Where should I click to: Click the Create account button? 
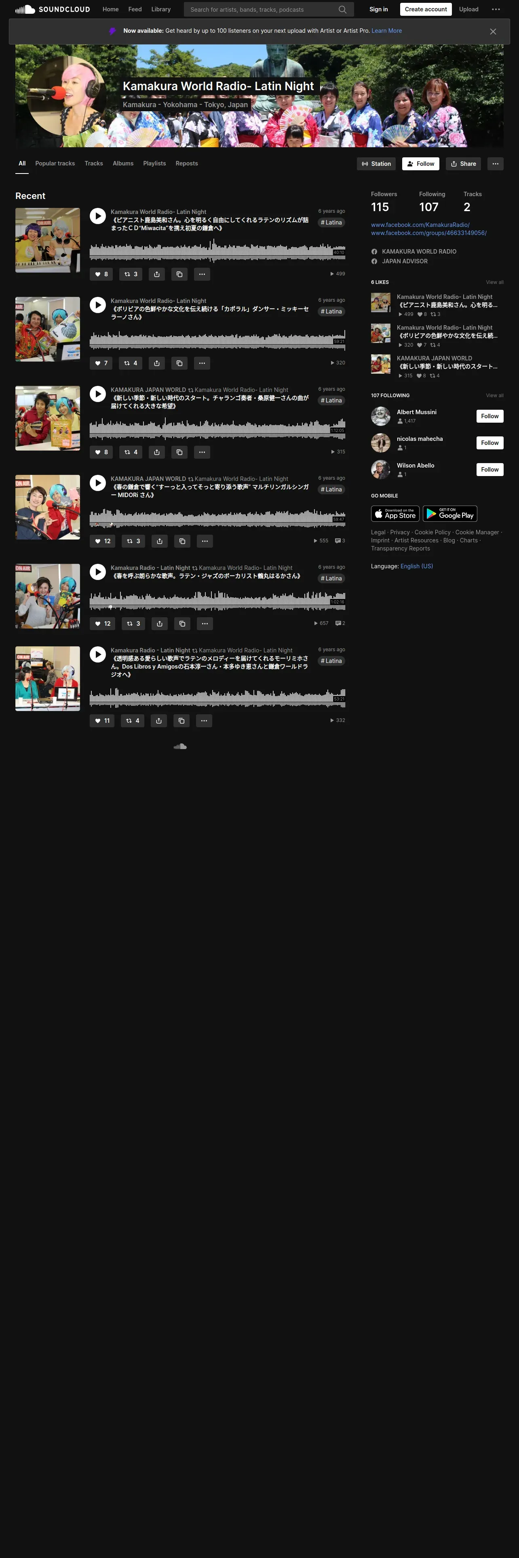[426, 9]
